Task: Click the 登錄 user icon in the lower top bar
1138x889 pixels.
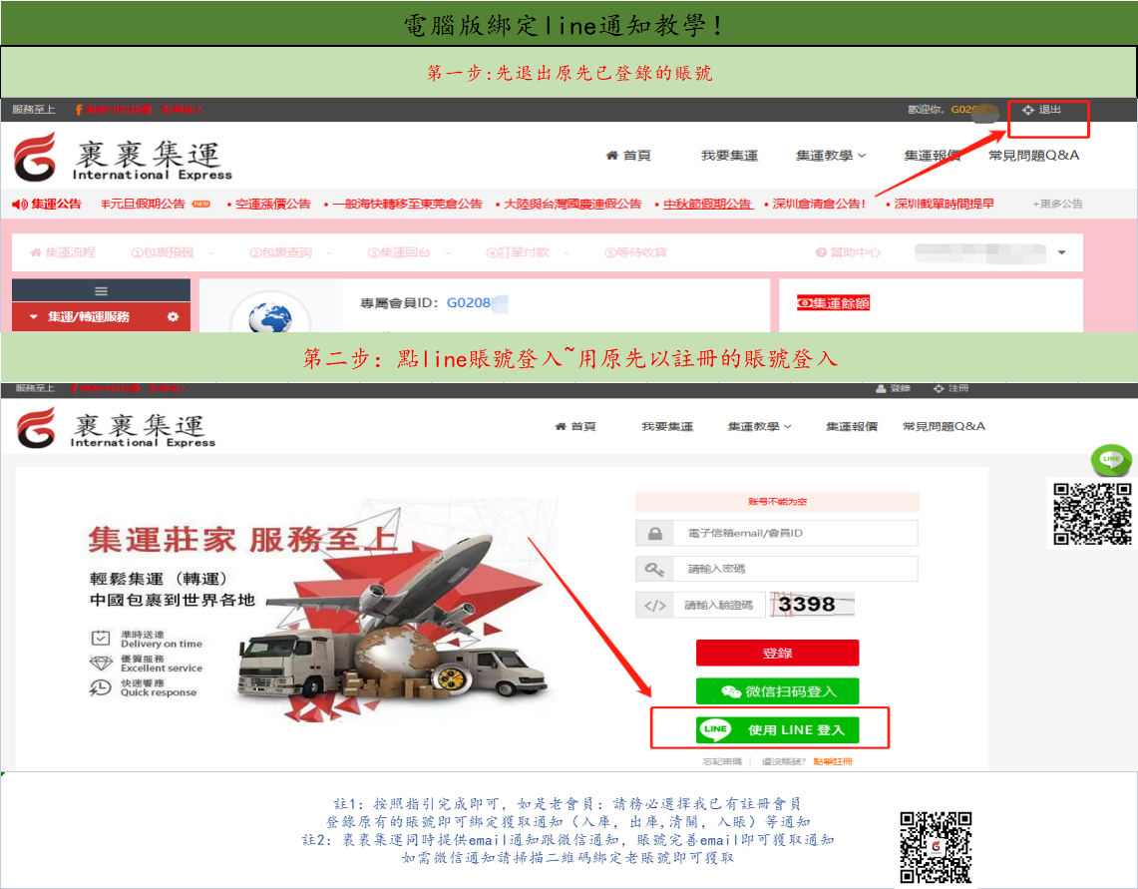Action: 881,388
